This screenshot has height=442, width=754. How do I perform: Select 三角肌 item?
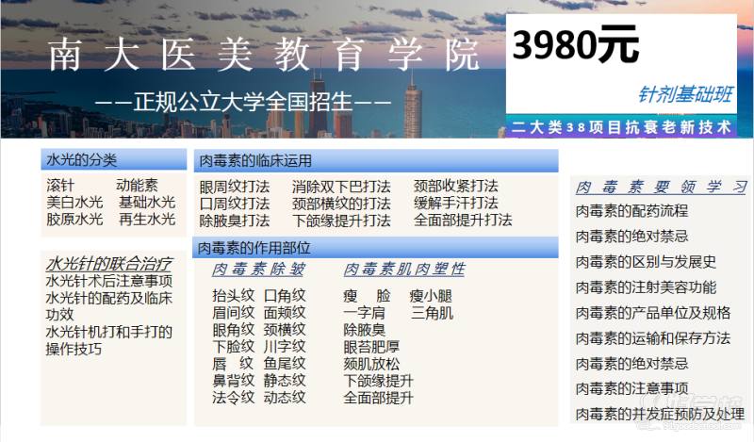433,313
